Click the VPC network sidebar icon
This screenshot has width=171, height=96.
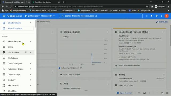[x=4, y=85]
